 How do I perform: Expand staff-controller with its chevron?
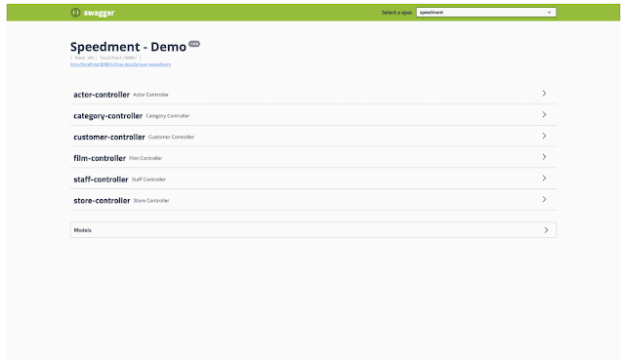[544, 179]
